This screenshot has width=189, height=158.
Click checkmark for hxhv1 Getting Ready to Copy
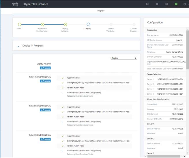[x=62, y=83]
